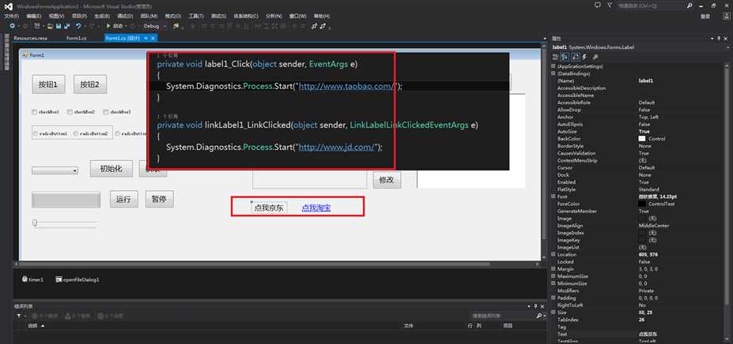This screenshot has height=344, width=733.
Task: Select the 按钮1 button on the form
Action: (x=48, y=84)
